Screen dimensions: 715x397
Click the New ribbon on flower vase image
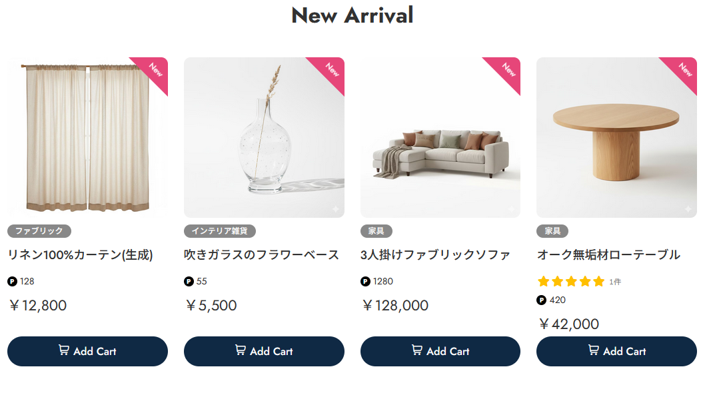coord(331,70)
